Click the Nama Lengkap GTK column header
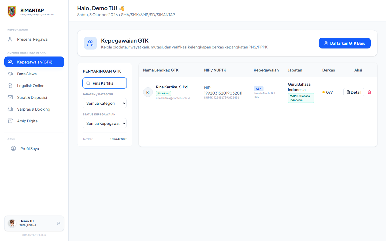Image resolution: width=386 pixels, height=241 pixels. pyautogui.click(x=161, y=70)
